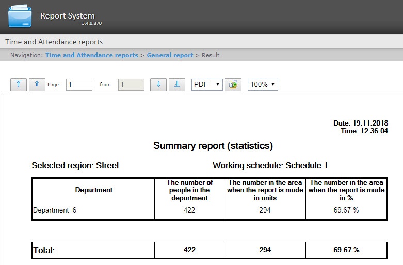Advance to the next report page
The height and width of the screenshot is (265, 403).
point(158,84)
